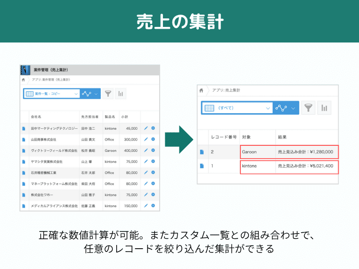Delete the 株式会社ワホー record
359x269 pixels.
[153, 194]
